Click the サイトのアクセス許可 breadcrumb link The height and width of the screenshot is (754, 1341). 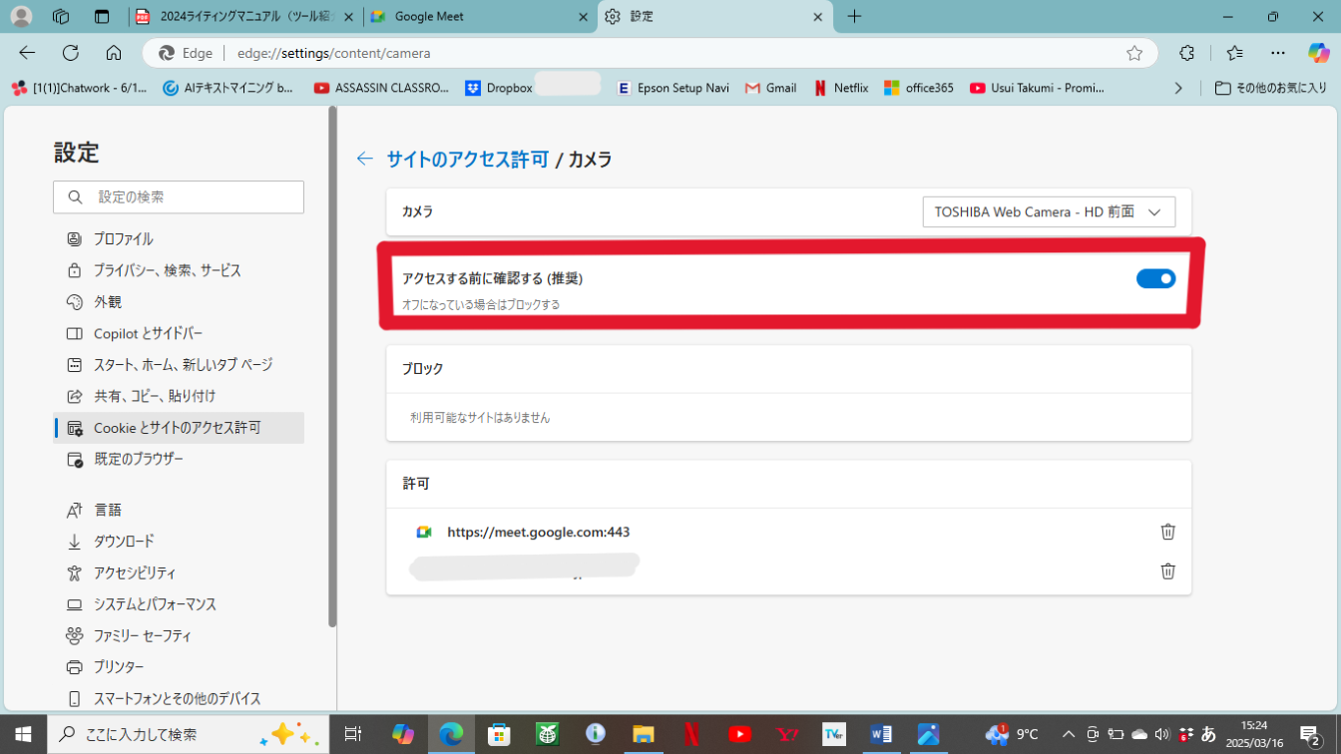[467, 159]
